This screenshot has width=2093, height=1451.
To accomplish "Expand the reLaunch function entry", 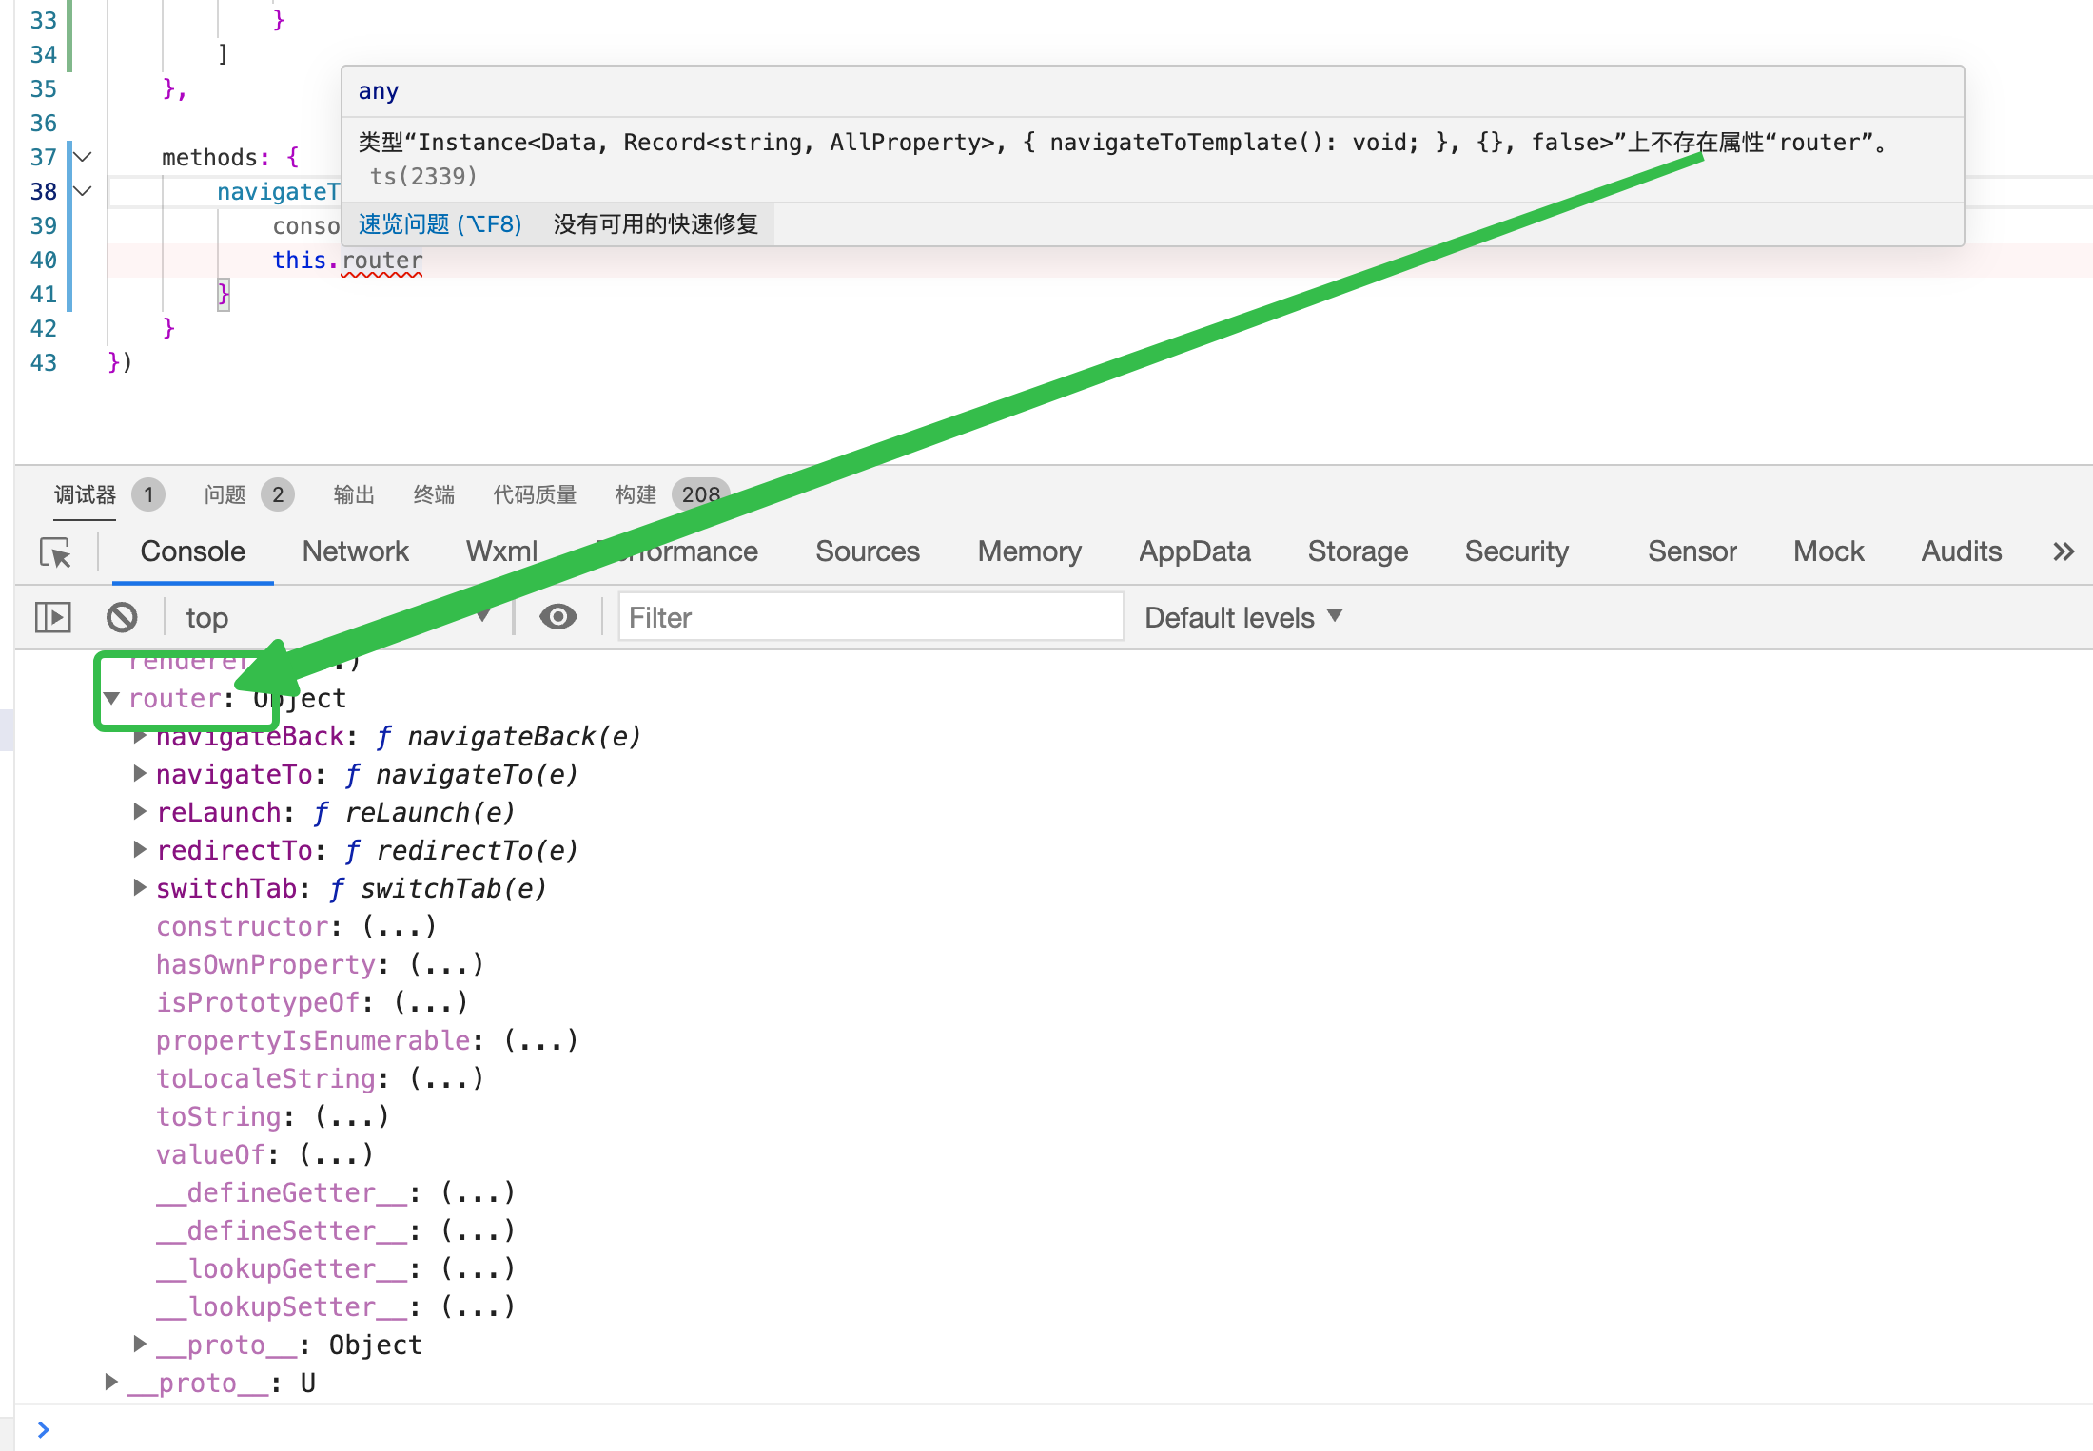I will pyautogui.click(x=140, y=812).
